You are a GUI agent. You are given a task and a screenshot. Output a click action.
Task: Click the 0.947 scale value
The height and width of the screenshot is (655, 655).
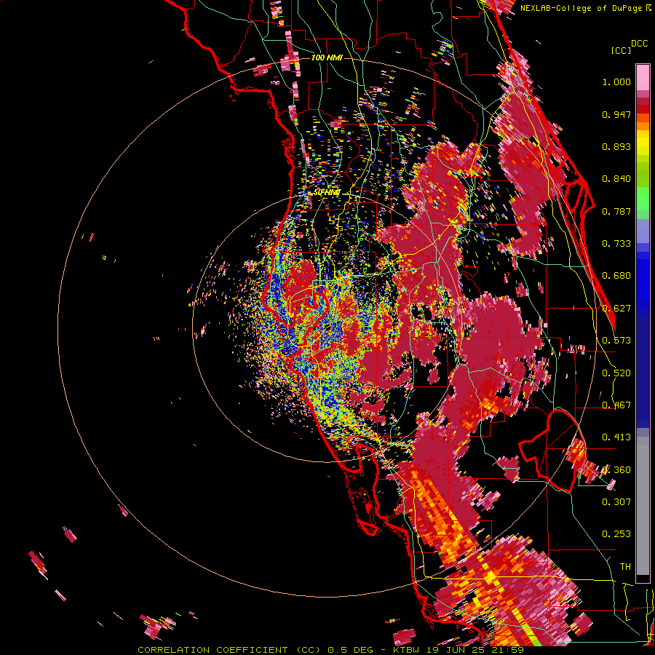click(616, 114)
